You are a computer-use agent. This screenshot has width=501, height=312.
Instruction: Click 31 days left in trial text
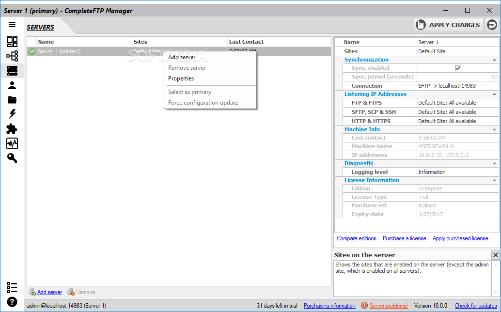tap(277, 306)
